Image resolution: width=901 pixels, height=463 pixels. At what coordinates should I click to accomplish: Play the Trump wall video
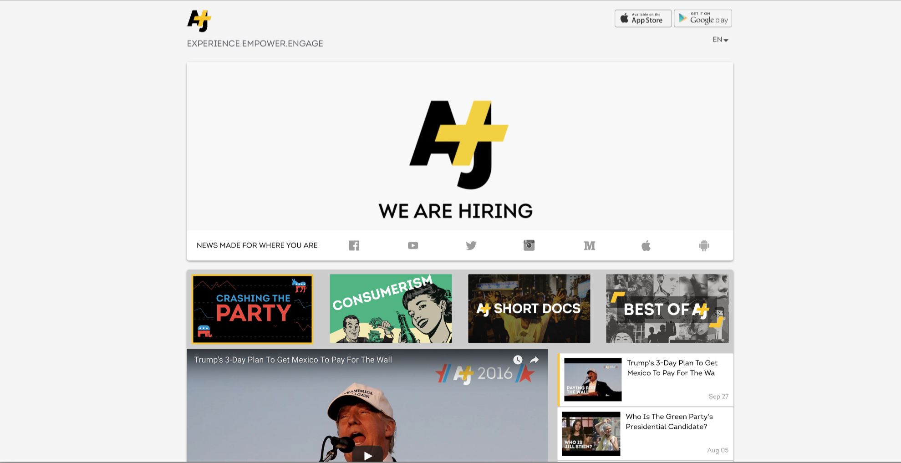pyautogui.click(x=368, y=455)
